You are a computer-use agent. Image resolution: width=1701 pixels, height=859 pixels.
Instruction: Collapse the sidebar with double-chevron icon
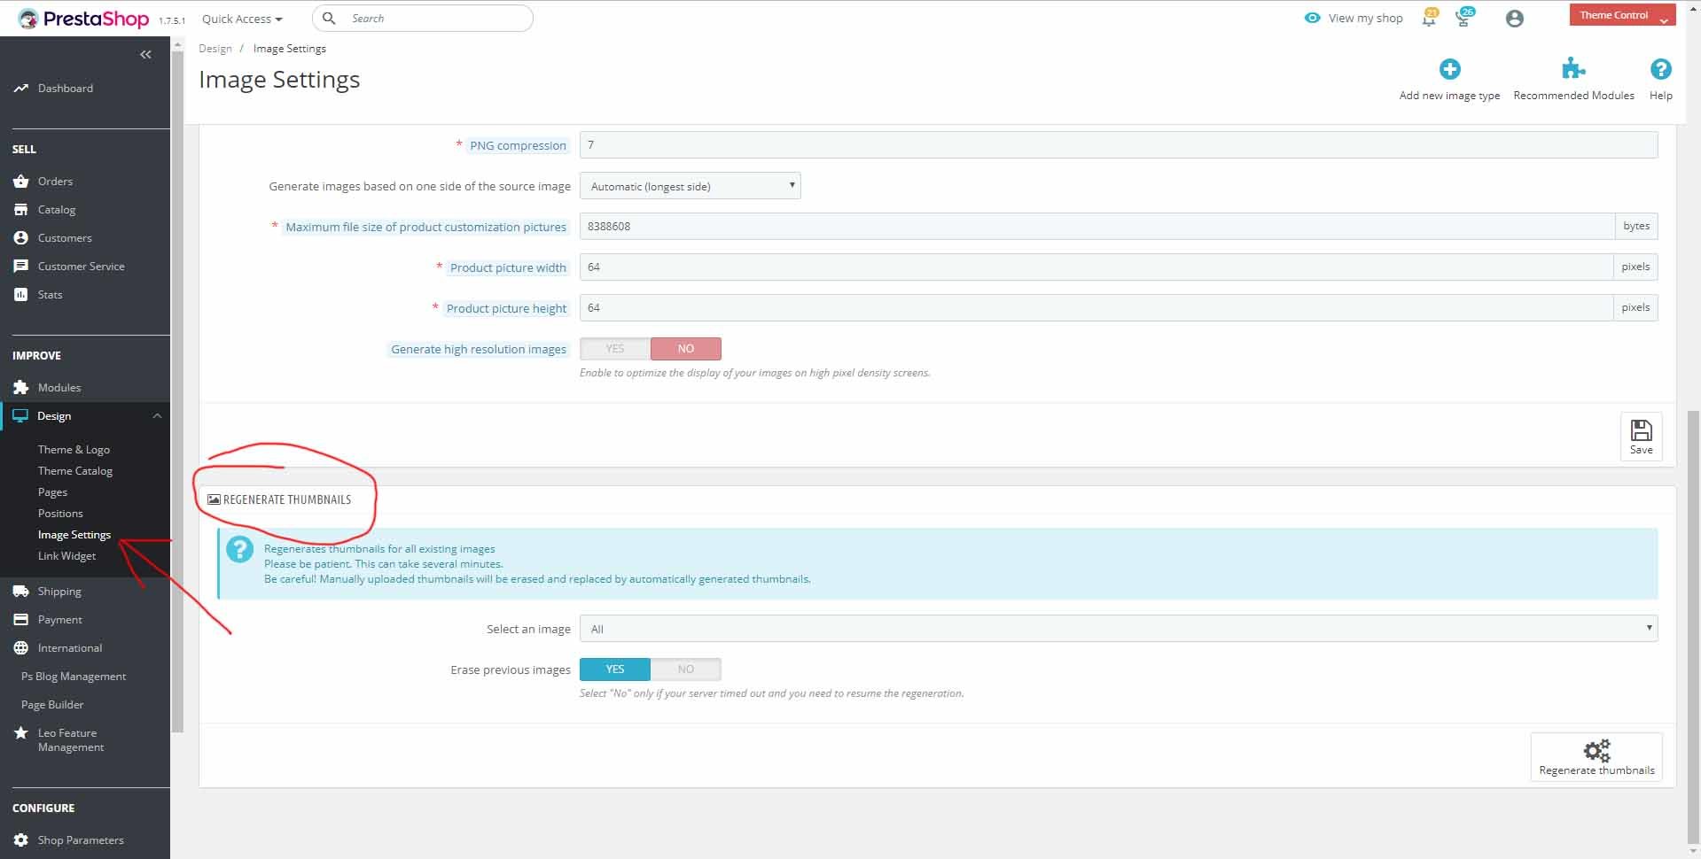145,55
